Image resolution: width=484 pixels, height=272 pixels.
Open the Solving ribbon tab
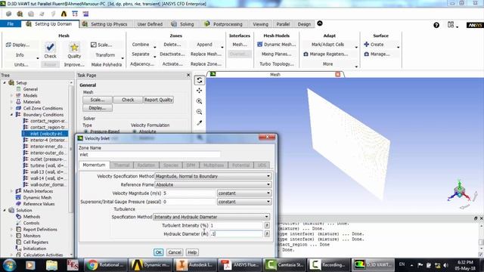[183, 24]
